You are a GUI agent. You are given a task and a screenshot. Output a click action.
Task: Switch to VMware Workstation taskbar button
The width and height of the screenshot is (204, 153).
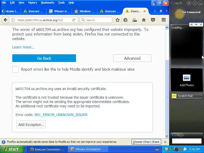(88, 149)
